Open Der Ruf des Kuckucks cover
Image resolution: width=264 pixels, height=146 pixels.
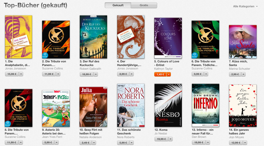[x=93, y=37]
